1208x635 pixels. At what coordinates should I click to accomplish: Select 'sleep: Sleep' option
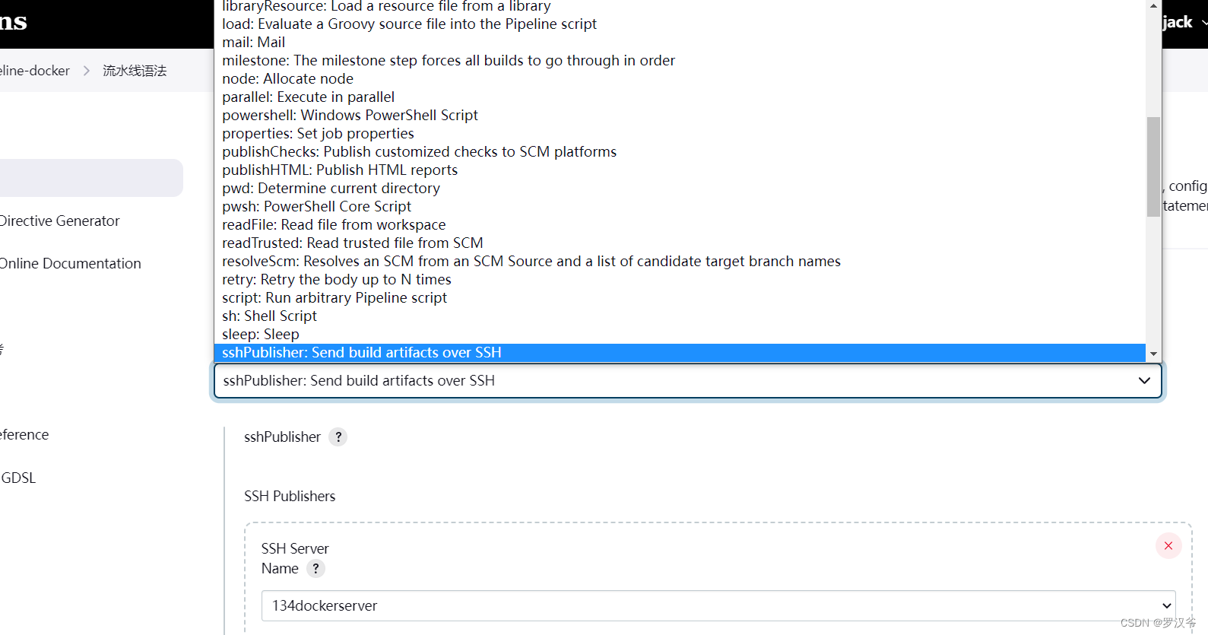click(680, 335)
